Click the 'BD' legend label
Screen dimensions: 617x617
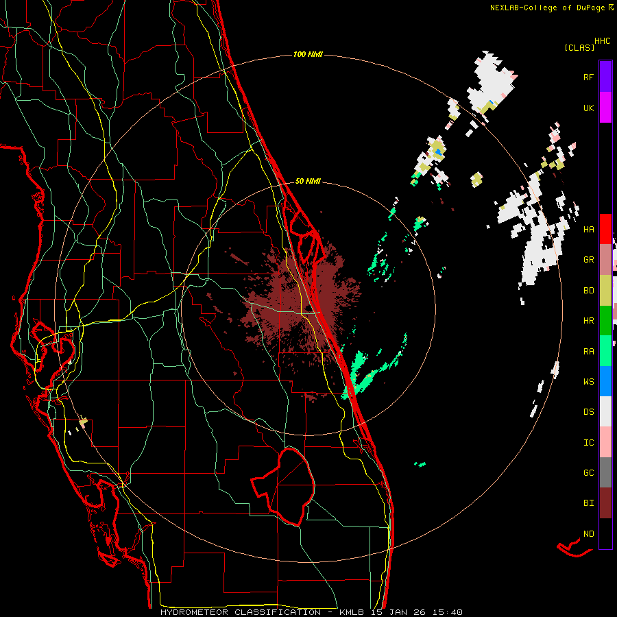tap(588, 291)
